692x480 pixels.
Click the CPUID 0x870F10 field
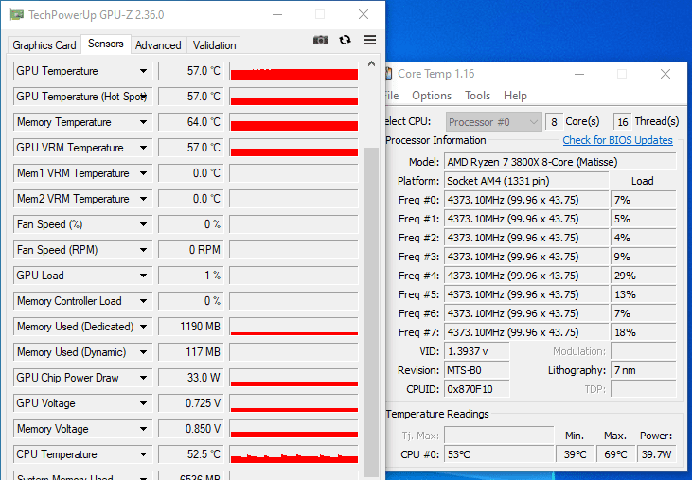pos(476,389)
